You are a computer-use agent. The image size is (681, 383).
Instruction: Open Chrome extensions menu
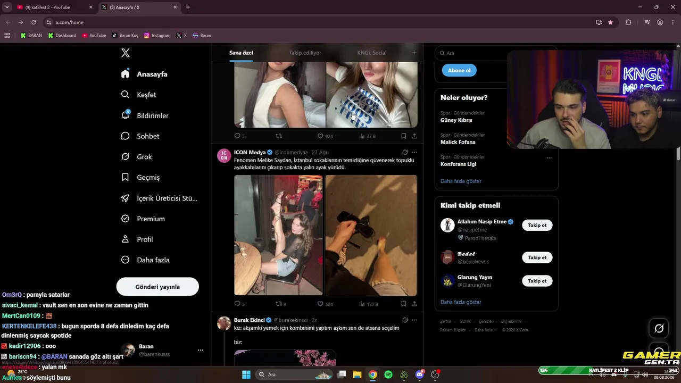[x=628, y=22]
